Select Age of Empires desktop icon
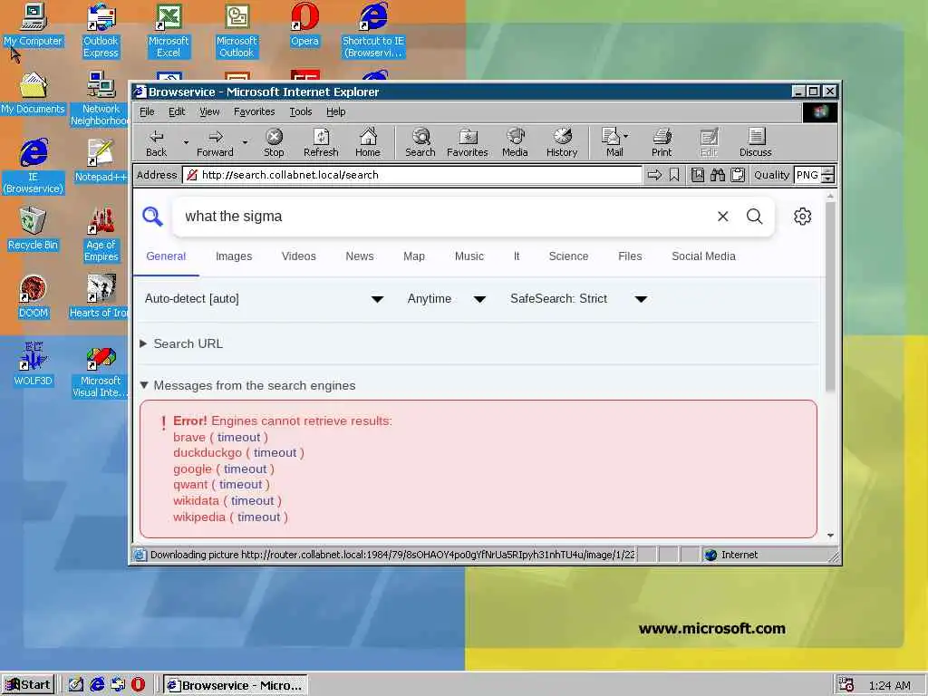The height and width of the screenshot is (696, 928). click(x=101, y=235)
